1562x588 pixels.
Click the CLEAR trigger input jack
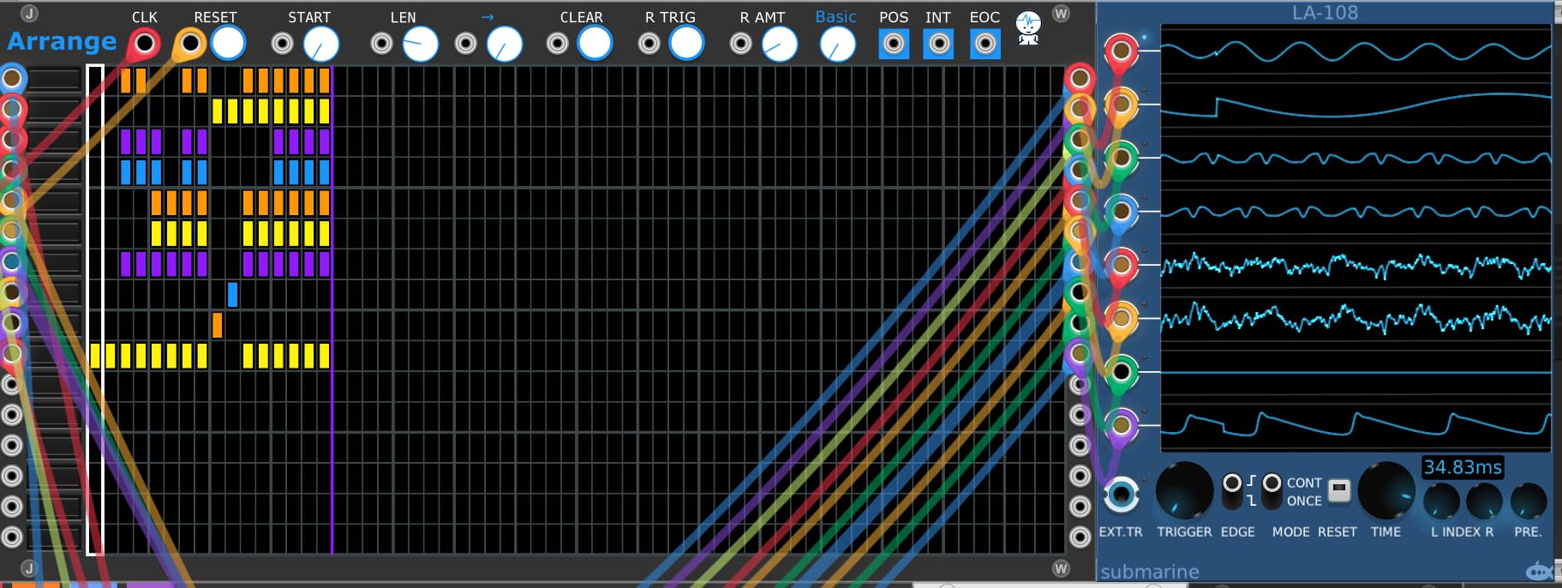(558, 43)
